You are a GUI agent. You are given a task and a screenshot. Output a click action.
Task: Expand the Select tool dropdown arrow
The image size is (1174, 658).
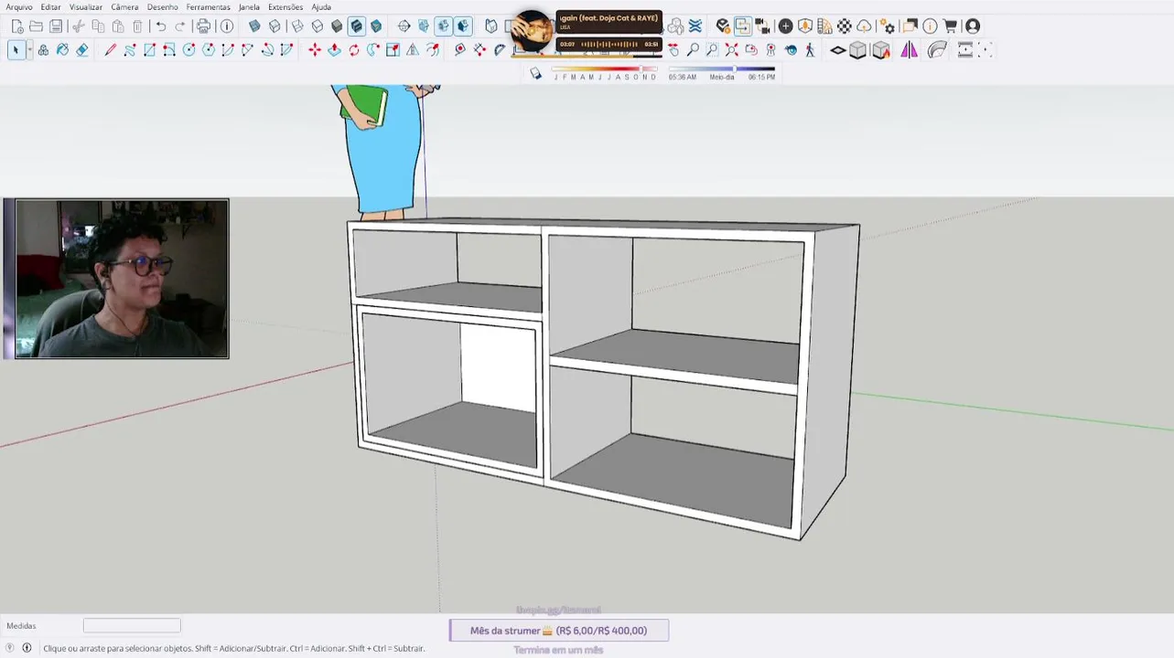tap(29, 50)
